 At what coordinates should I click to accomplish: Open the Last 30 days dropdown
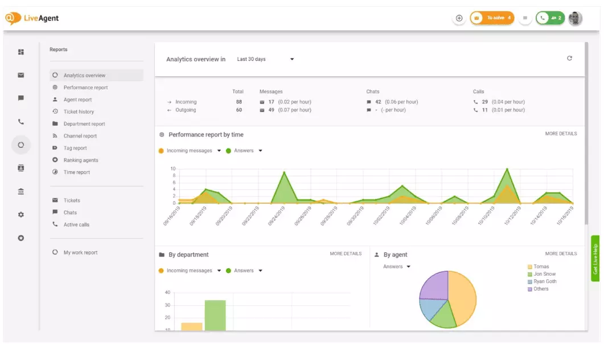coord(265,59)
